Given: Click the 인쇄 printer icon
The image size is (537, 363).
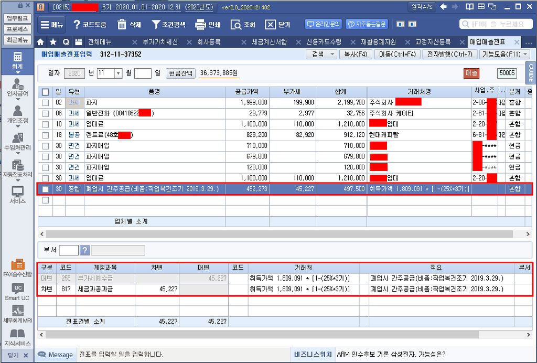Looking at the screenshot, I should pyautogui.click(x=200, y=24).
